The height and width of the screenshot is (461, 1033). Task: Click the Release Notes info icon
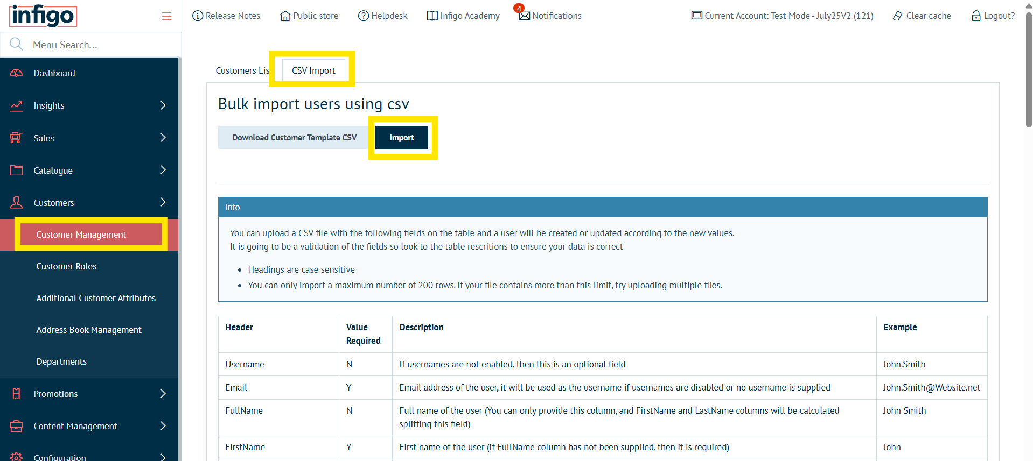(x=198, y=16)
